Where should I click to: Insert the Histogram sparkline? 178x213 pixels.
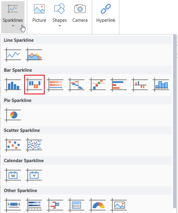point(161,85)
